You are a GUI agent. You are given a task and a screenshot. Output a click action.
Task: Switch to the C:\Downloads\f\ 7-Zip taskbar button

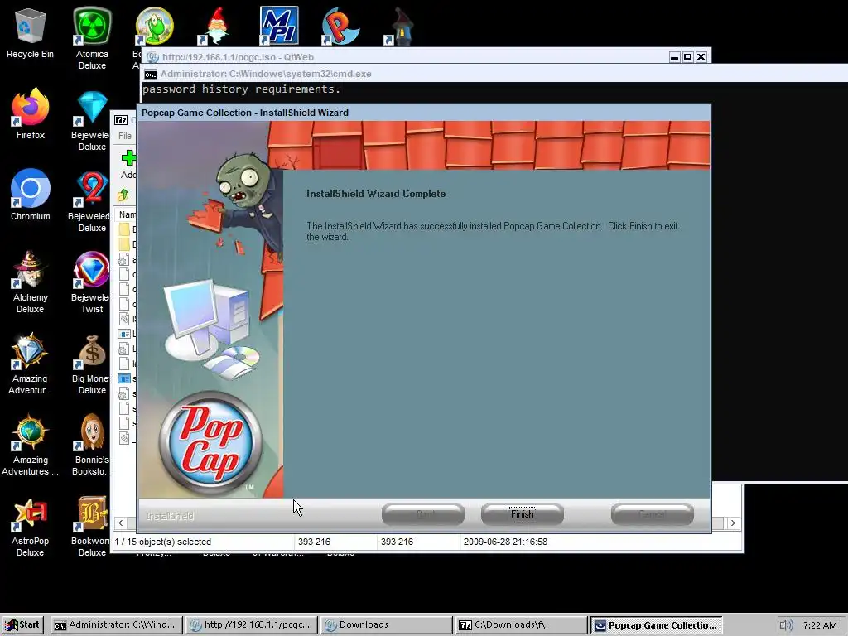(522, 624)
